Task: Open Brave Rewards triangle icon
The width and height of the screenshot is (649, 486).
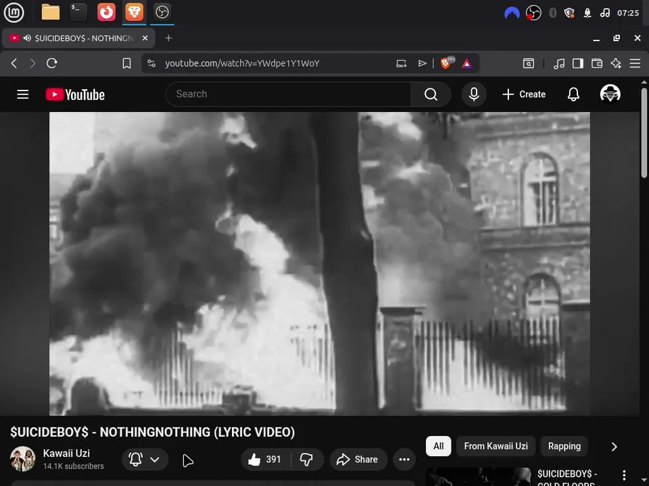Action: (x=467, y=63)
